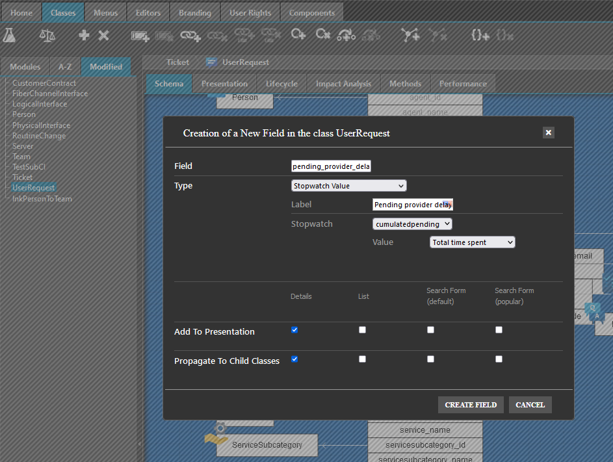
Task: Click the X delete class icon
Action: pyautogui.click(x=103, y=35)
